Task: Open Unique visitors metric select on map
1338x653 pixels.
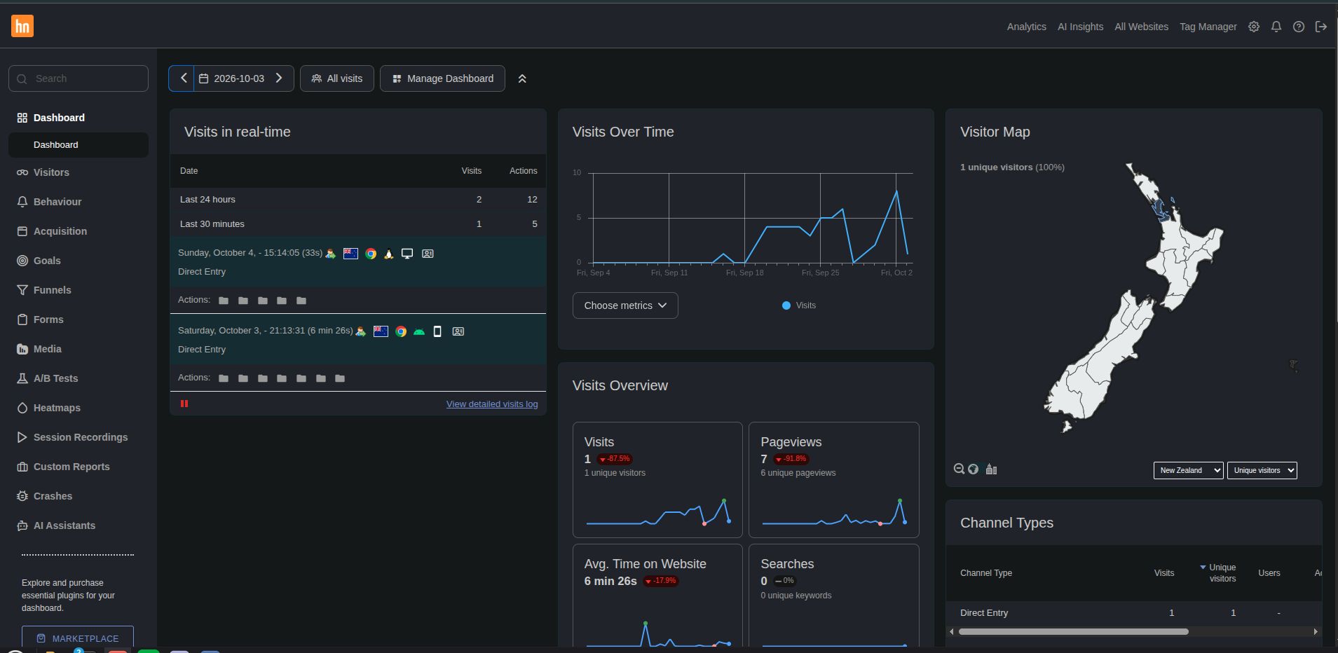Action: 1262,470
